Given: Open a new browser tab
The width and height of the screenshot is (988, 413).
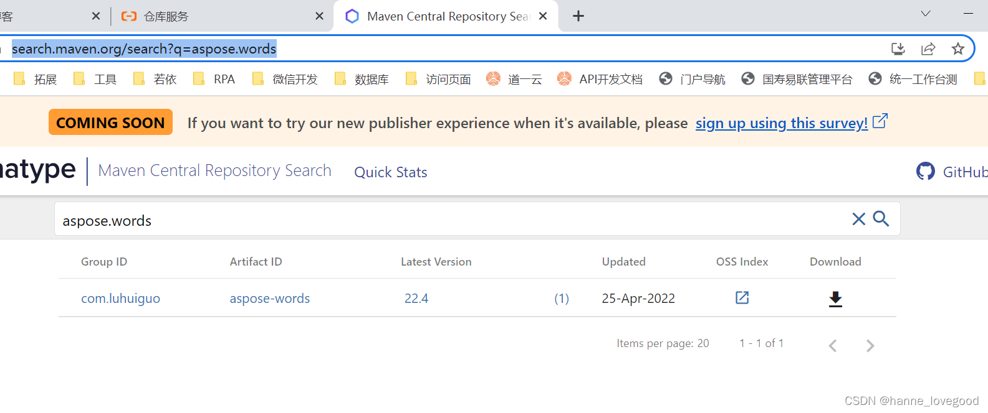Looking at the screenshot, I should (x=578, y=16).
